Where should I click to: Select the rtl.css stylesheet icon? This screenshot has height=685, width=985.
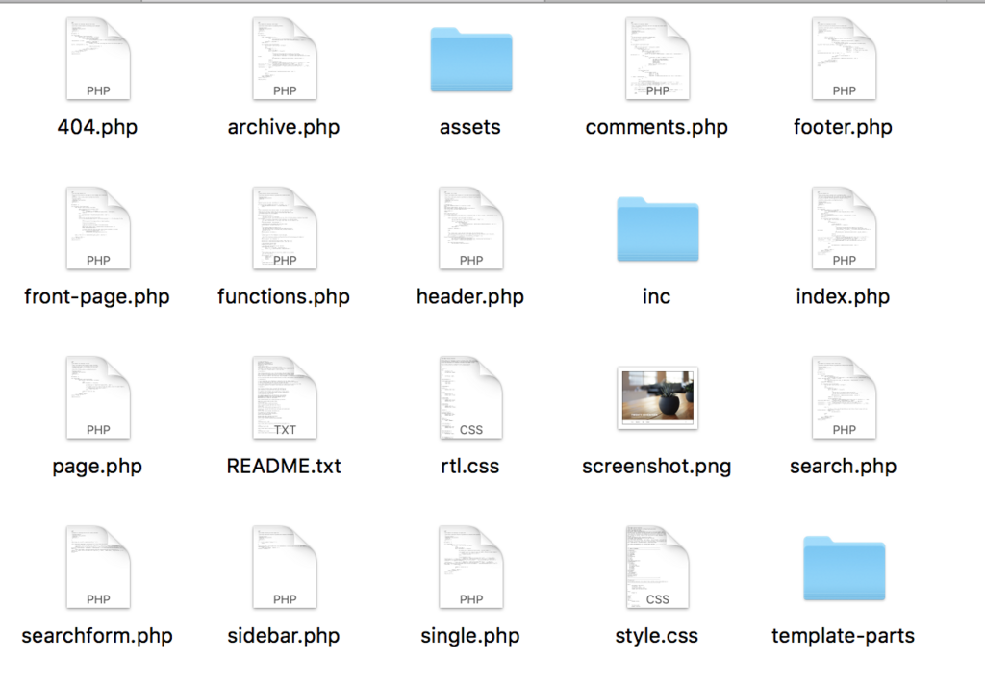click(x=471, y=397)
